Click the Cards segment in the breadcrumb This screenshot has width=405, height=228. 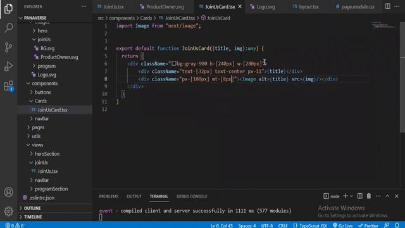[x=146, y=18]
